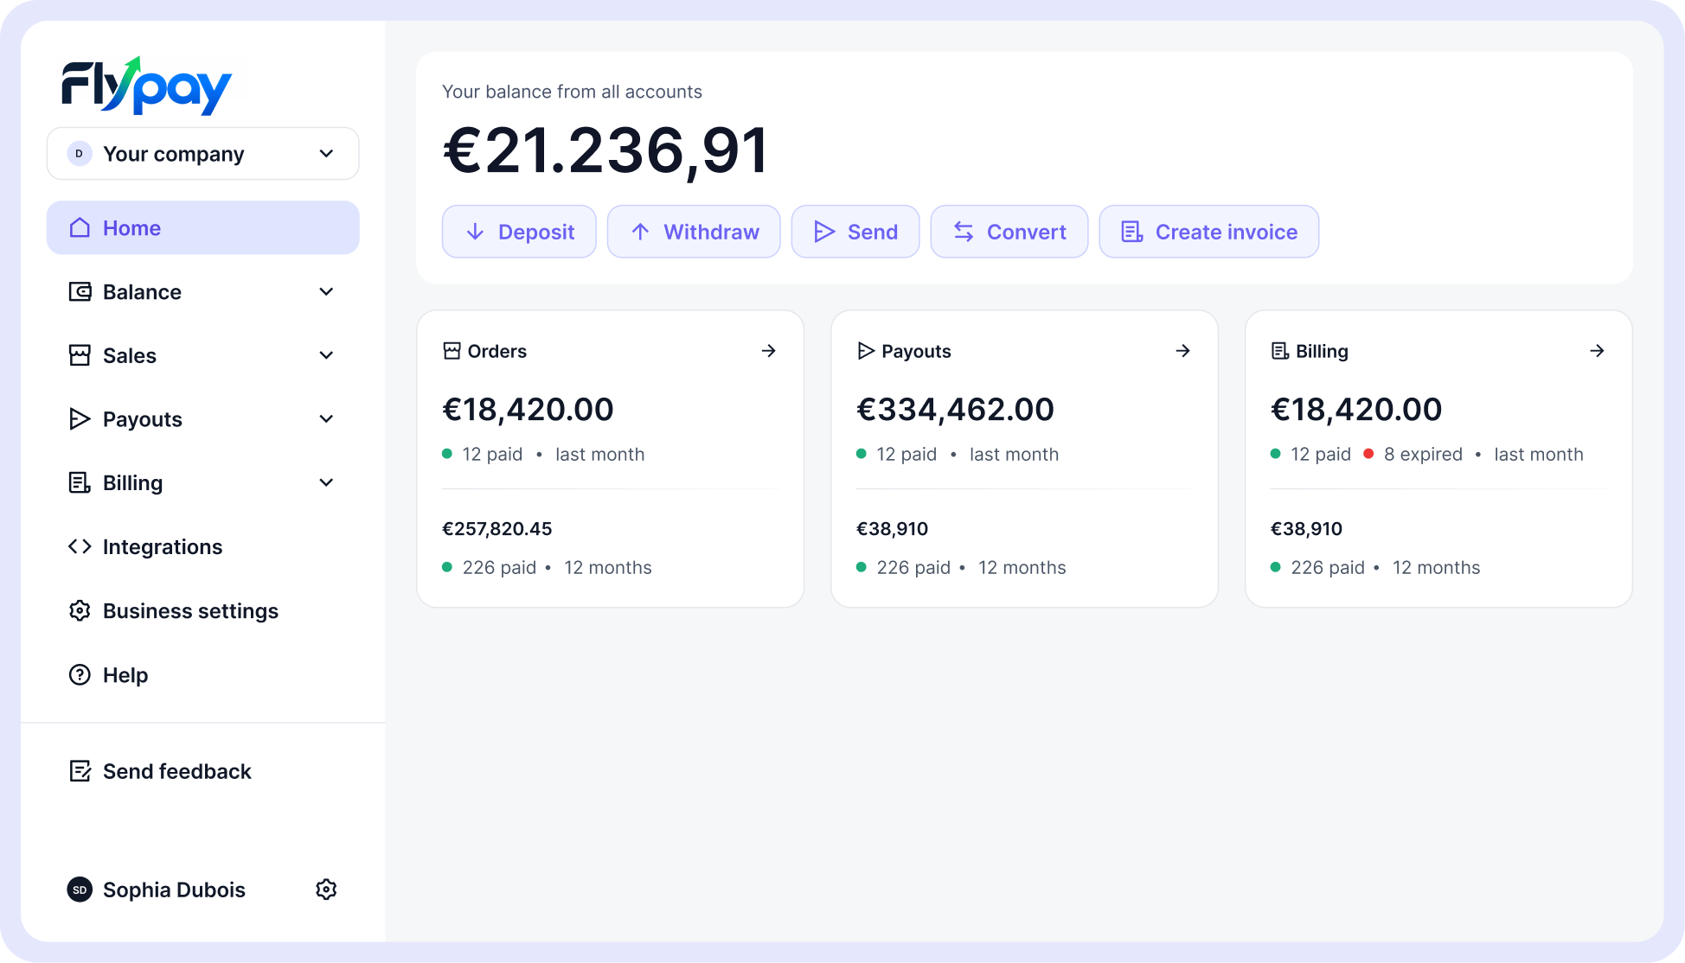The image size is (1685, 963).
Task: Click Payouts amount €334,462.00
Action: tap(955, 409)
